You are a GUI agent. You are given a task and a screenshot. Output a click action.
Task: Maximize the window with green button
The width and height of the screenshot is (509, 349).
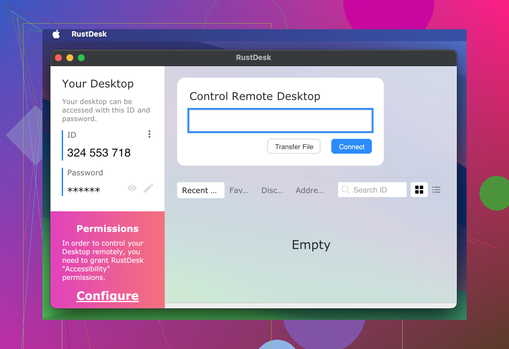[x=81, y=58]
